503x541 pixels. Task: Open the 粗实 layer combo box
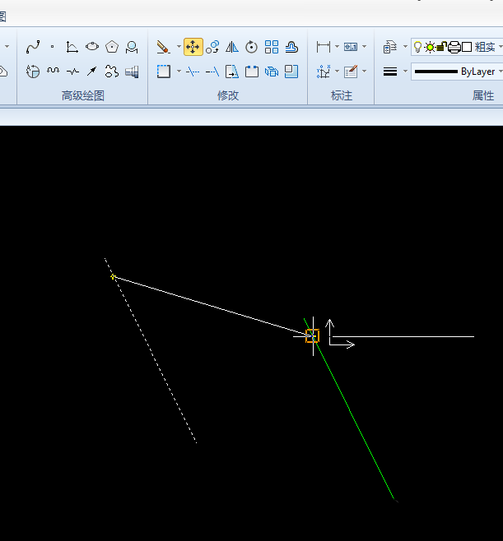[457, 47]
